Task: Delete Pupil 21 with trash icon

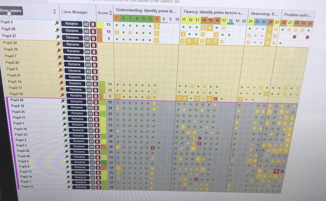Action: click(95, 77)
